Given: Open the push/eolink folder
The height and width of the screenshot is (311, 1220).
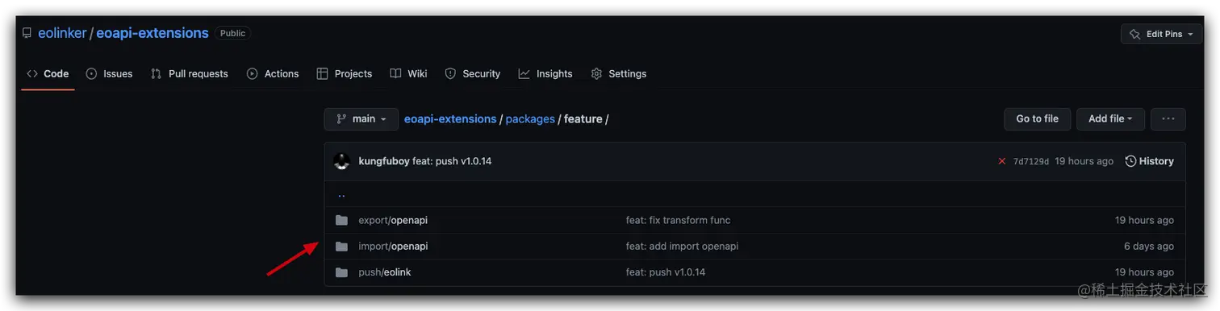Looking at the screenshot, I should (x=385, y=272).
